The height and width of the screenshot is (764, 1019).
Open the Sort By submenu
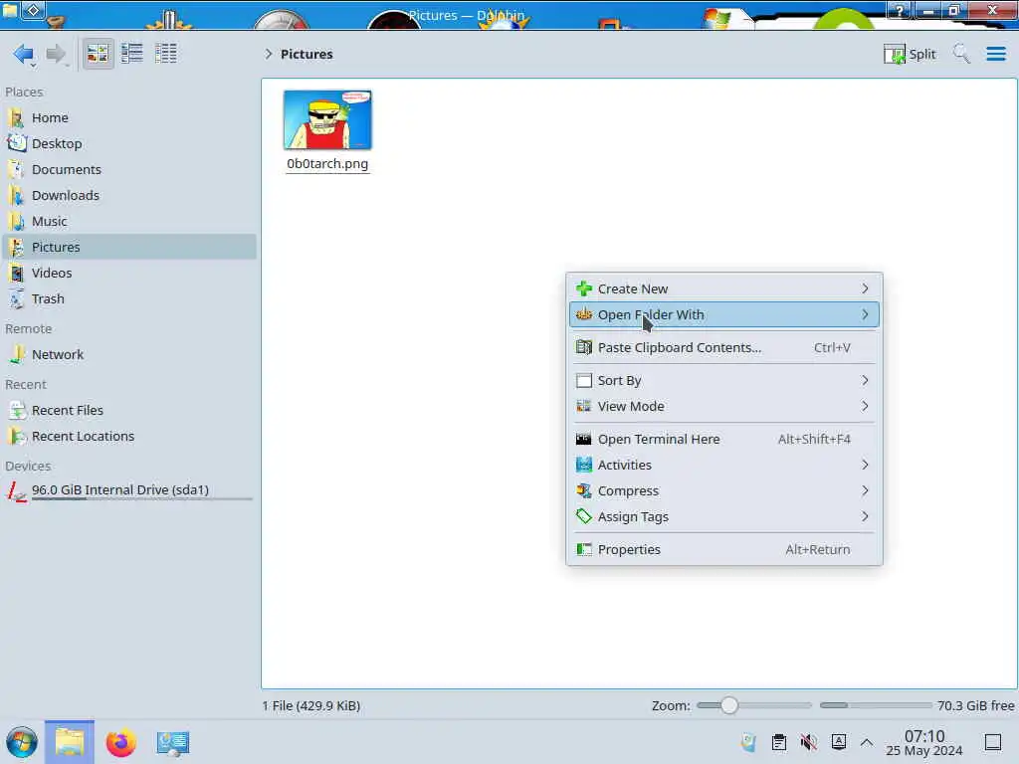coord(724,380)
